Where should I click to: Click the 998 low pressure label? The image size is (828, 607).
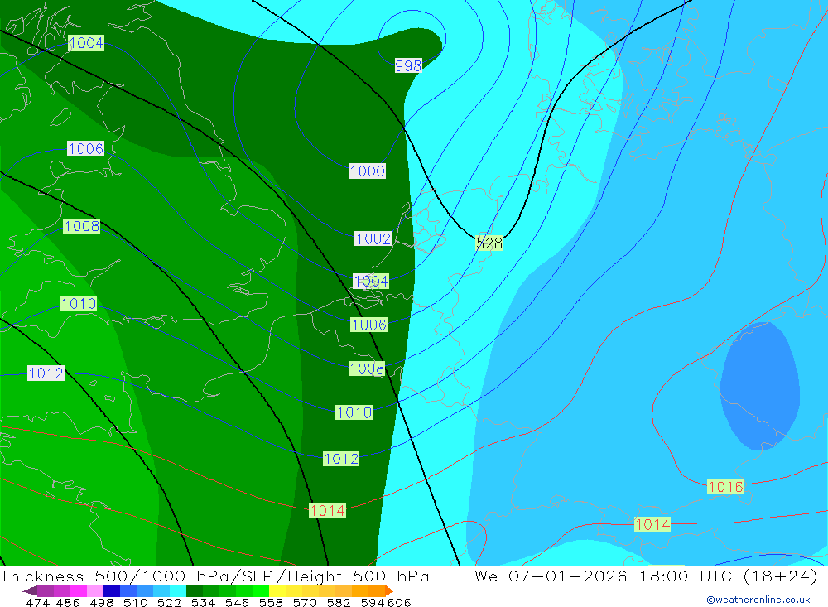point(408,65)
